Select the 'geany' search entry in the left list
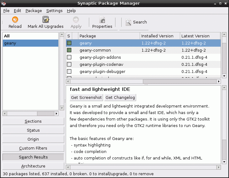The height and width of the screenshot is (178, 229). click(31, 43)
